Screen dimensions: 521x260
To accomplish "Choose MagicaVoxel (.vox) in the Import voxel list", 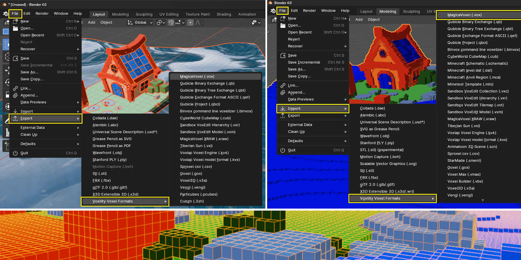I will 479,15.
